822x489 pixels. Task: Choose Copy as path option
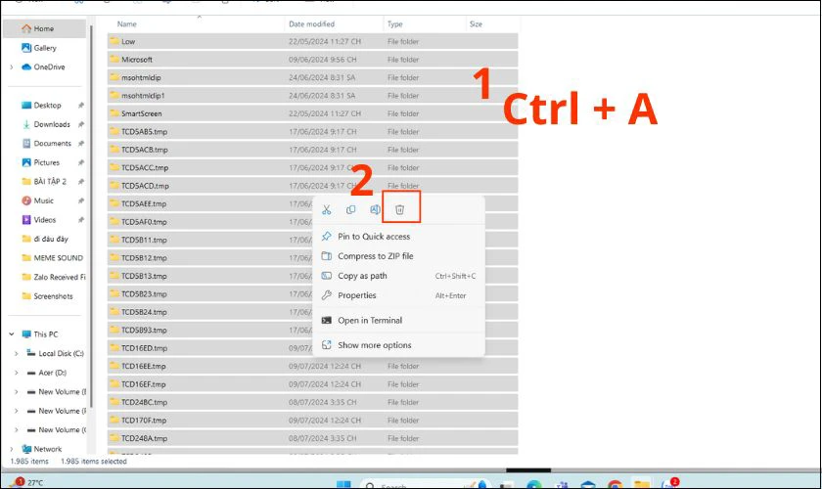(362, 276)
